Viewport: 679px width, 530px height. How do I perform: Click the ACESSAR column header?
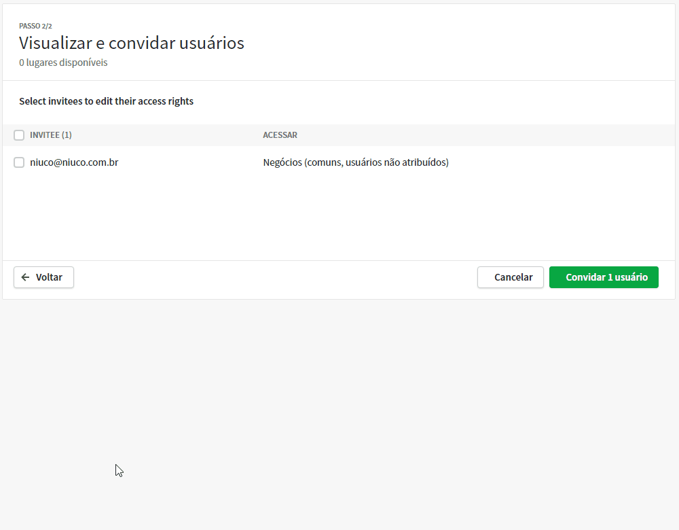(x=280, y=135)
